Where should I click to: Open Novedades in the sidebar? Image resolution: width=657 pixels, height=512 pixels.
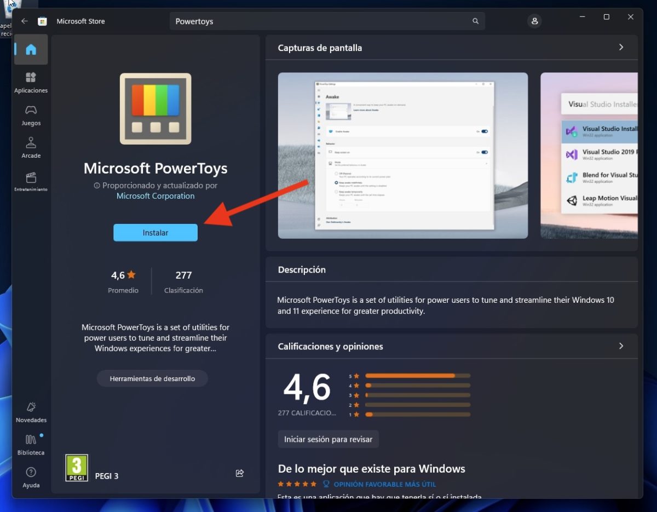(x=31, y=412)
